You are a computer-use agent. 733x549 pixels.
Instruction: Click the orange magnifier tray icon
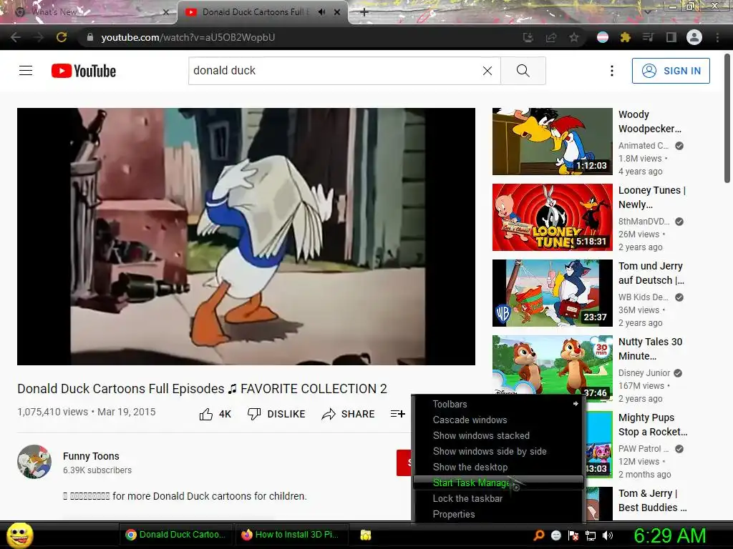point(539,535)
